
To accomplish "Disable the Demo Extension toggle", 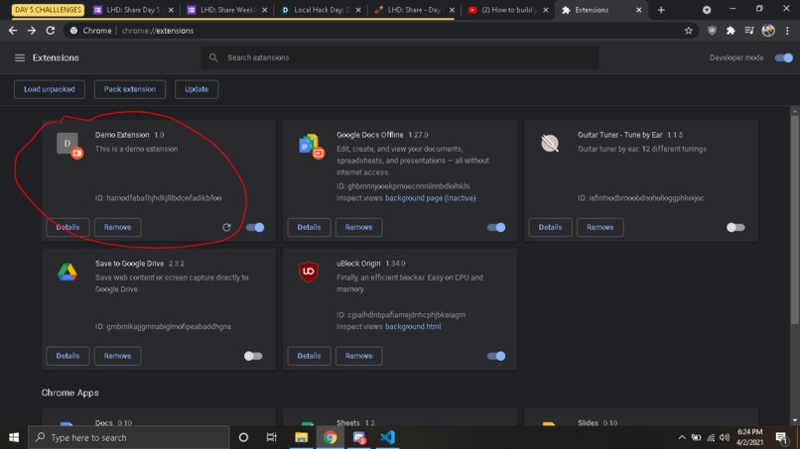I will [x=255, y=227].
